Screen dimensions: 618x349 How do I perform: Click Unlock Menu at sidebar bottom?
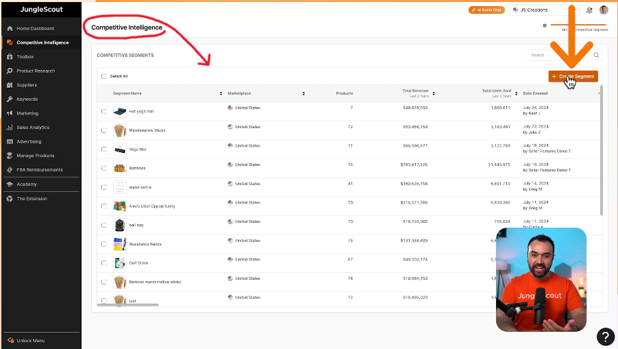(x=31, y=340)
